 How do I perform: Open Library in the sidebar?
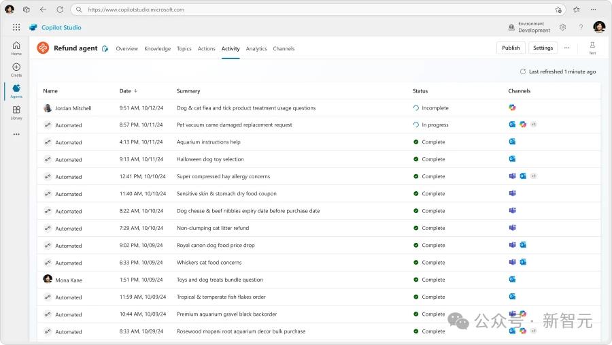pos(16,112)
